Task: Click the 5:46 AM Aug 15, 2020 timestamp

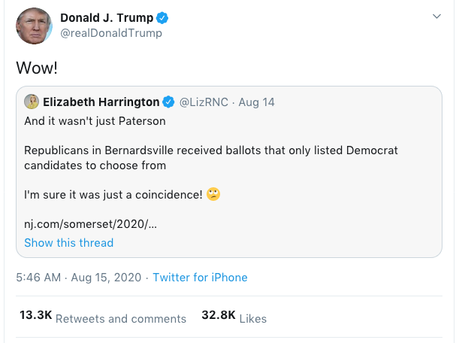Action: click(79, 278)
